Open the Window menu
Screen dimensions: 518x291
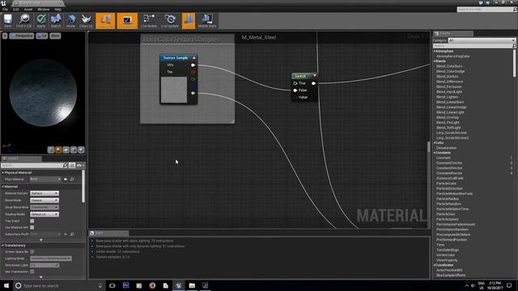pyautogui.click(x=43, y=10)
